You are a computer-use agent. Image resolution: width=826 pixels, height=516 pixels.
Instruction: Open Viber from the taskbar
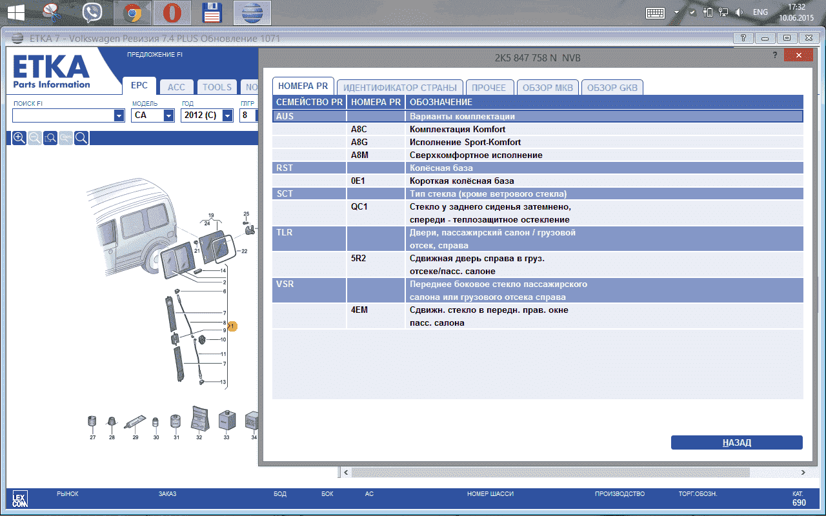point(92,12)
